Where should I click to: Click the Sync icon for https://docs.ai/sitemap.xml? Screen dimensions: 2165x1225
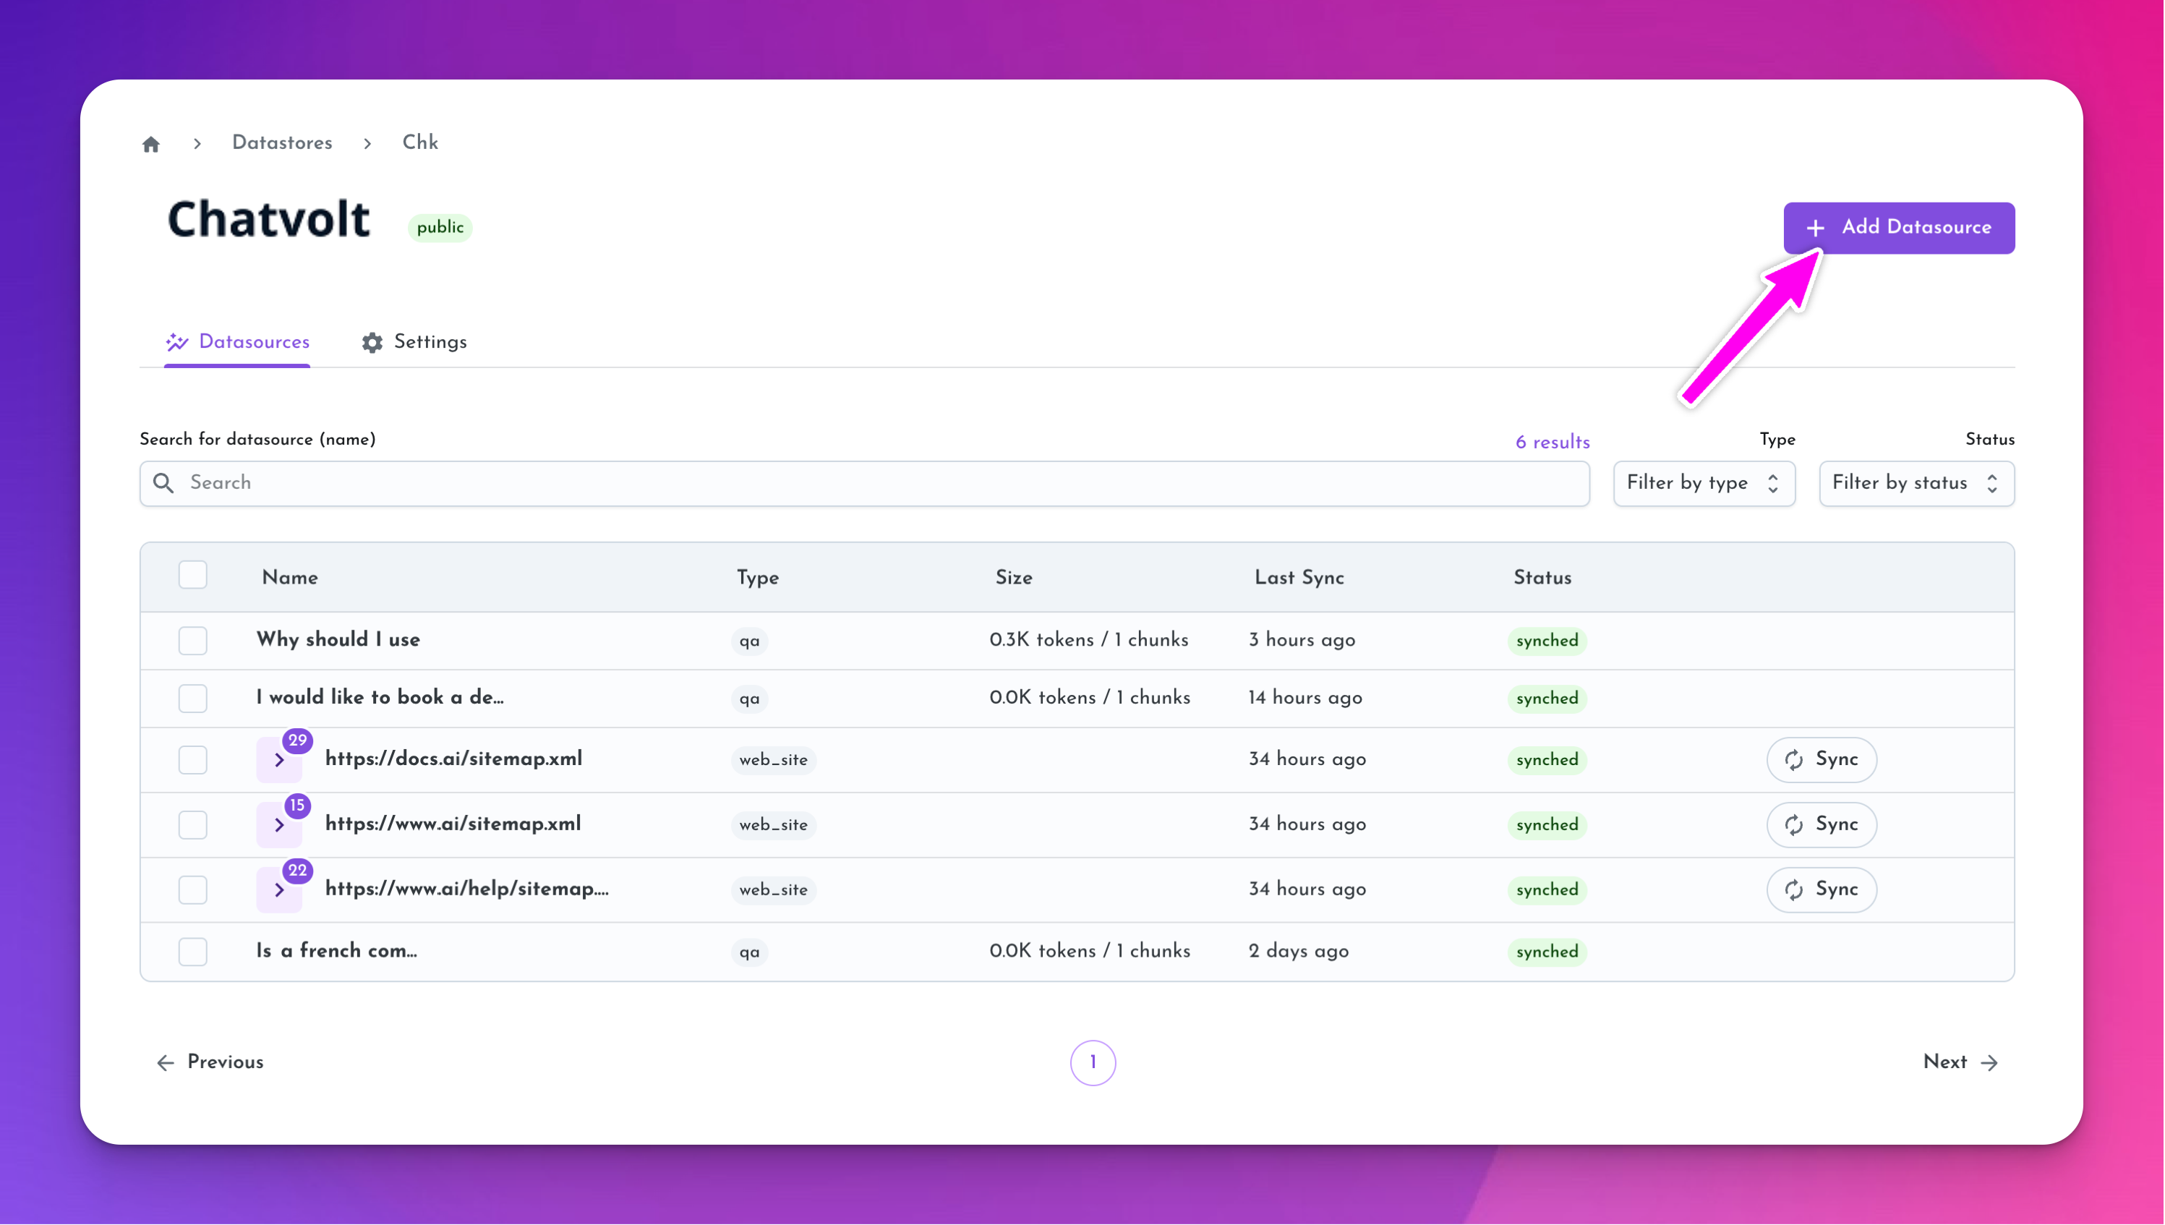(1795, 759)
